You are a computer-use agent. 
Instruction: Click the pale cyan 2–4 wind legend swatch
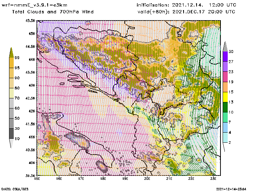click(225, 137)
